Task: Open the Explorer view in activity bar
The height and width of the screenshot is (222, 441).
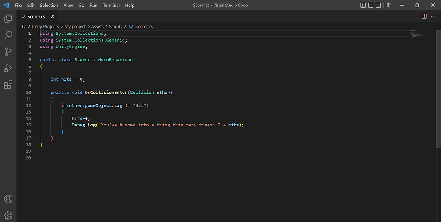Action: click(x=8, y=18)
